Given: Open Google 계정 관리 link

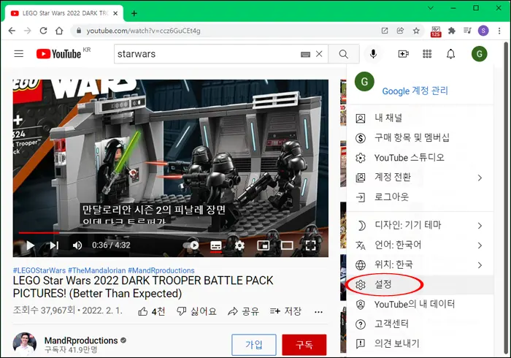Looking at the screenshot, I should pyautogui.click(x=415, y=91).
